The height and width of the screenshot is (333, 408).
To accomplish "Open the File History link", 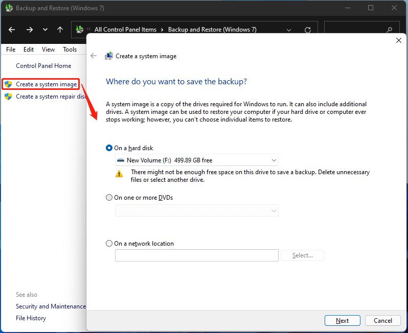I will click(31, 318).
